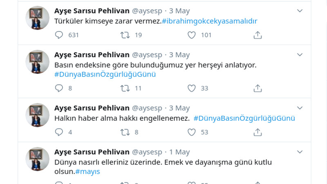Retweet the Halkın haber alma hakkı tweet
327x184 pixels.
tap(125, 132)
